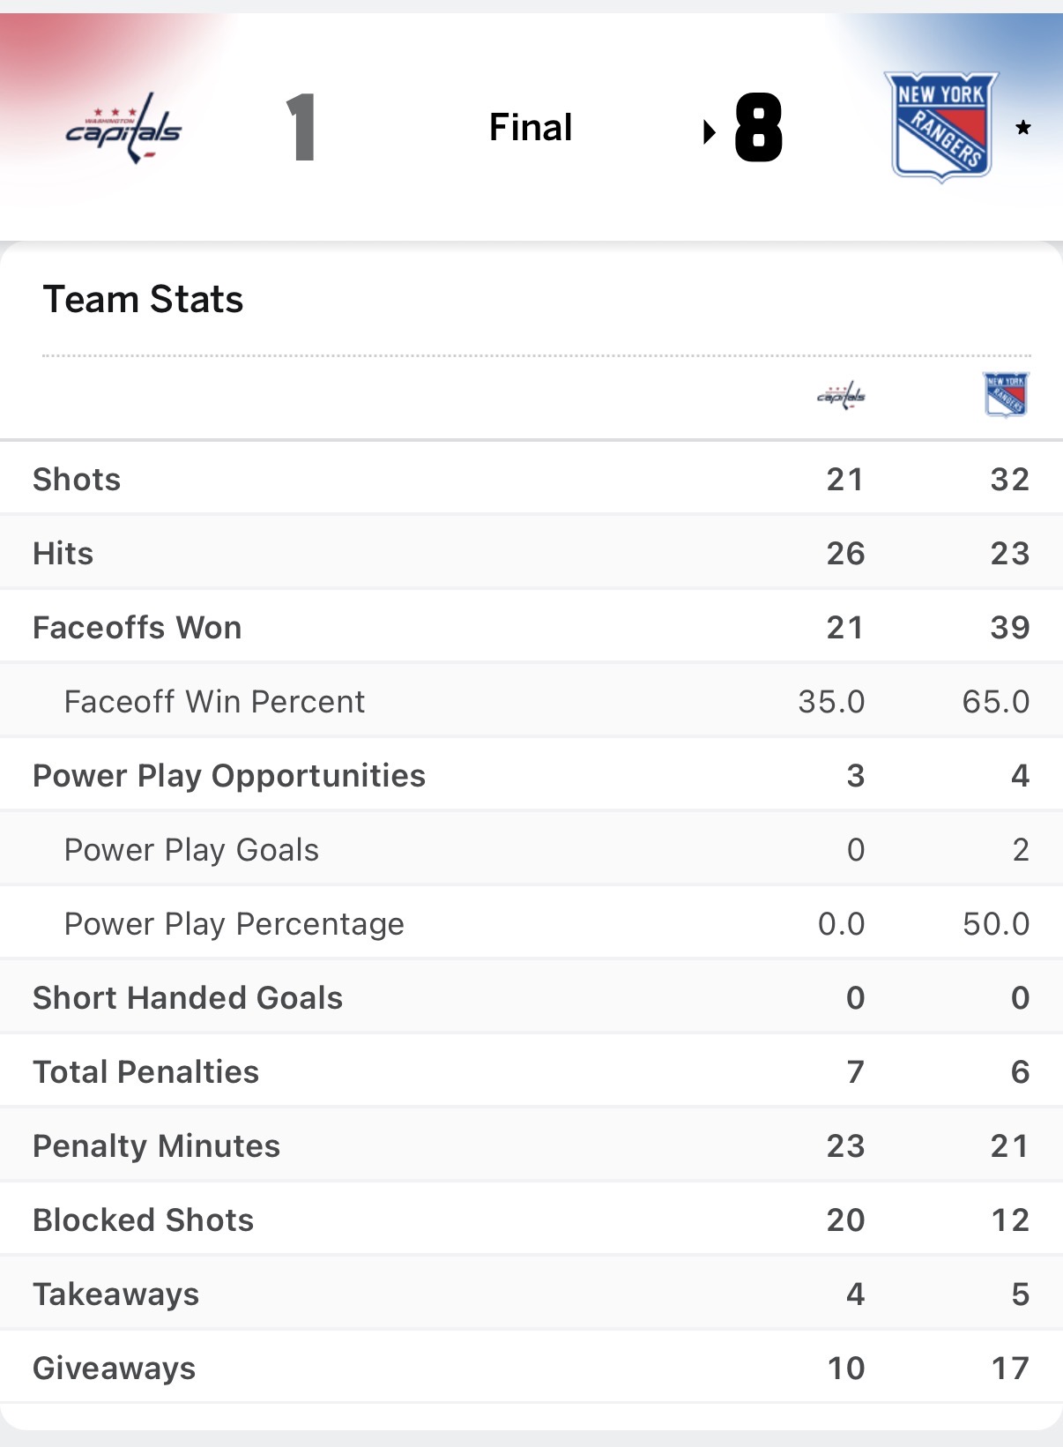Viewport: 1063px width, 1447px height.
Task: Tap the New York Rangers header logo
Action: (x=941, y=127)
